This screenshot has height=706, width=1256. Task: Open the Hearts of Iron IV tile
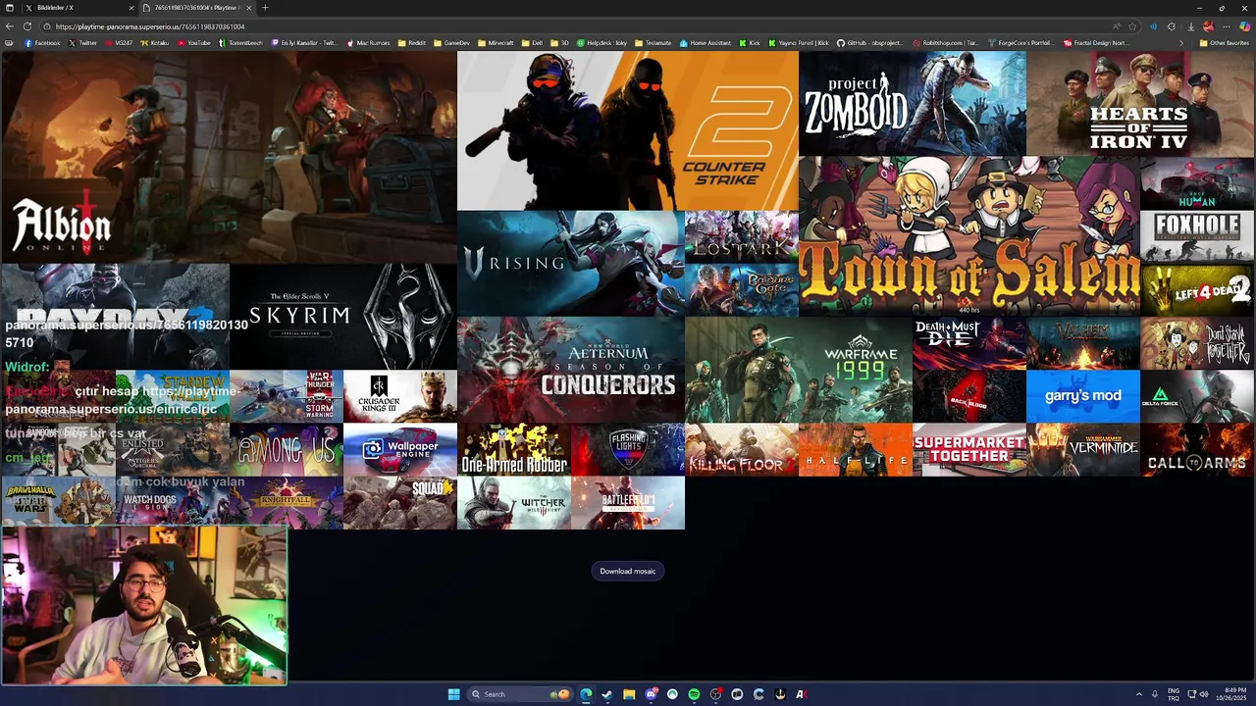1140,104
